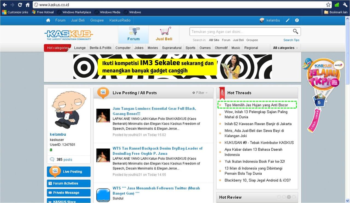
Task: Open the browser wrench settings menu
Action: 345,5
